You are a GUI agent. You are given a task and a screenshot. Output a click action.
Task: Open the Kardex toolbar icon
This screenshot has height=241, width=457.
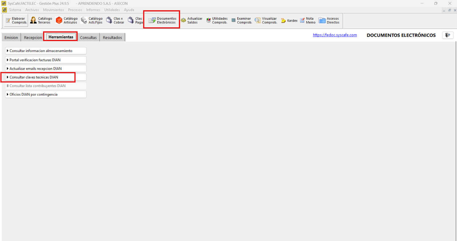click(289, 21)
